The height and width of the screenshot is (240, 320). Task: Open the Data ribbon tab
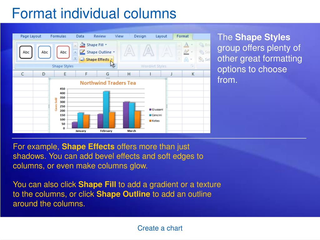80,36
